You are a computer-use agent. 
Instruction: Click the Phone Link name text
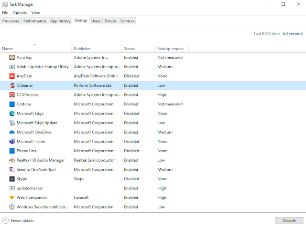click(27, 151)
